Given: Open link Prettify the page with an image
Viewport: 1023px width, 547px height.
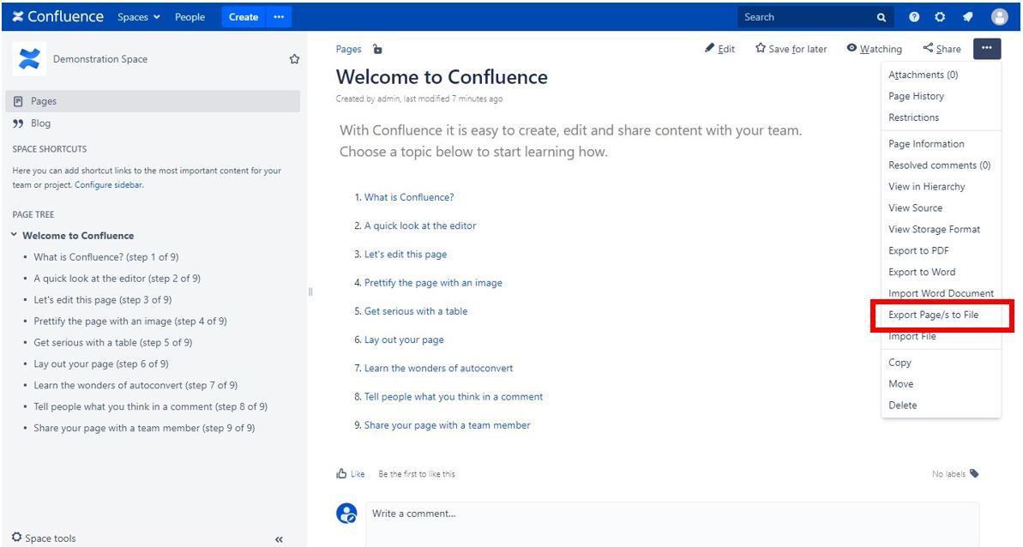Looking at the screenshot, I should click(433, 283).
